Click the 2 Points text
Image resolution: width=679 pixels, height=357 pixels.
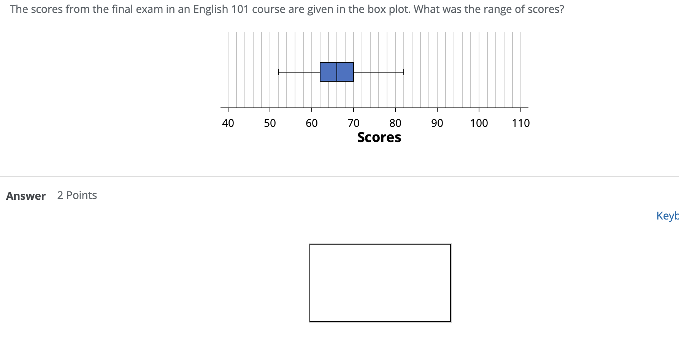pos(77,195)
